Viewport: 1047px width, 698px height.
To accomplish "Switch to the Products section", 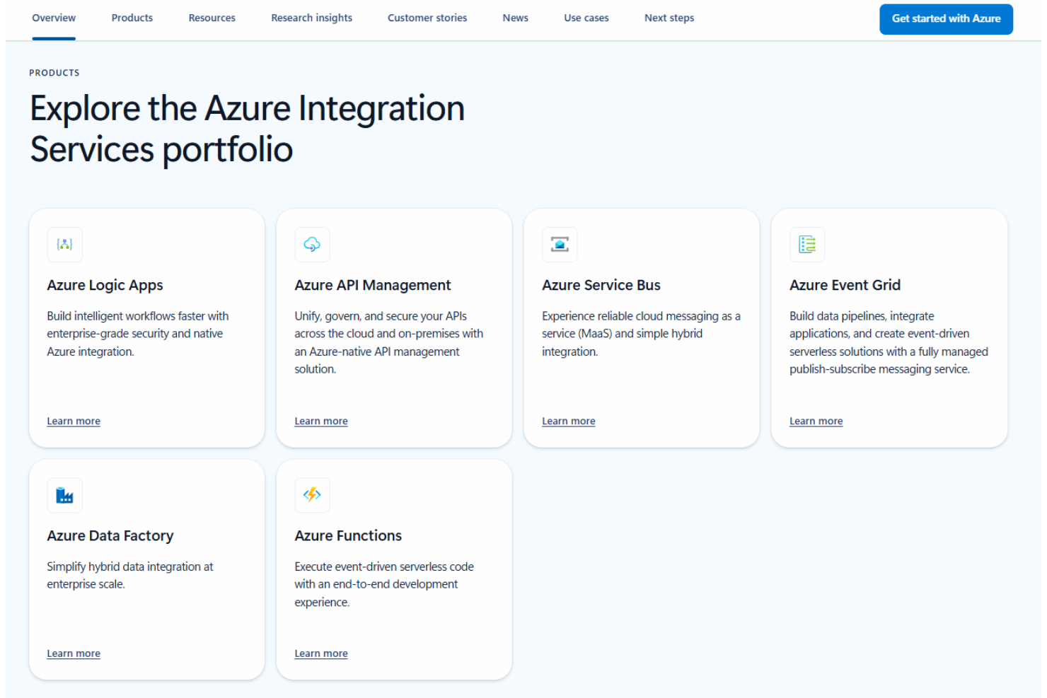I will click(x=132, y=18).
